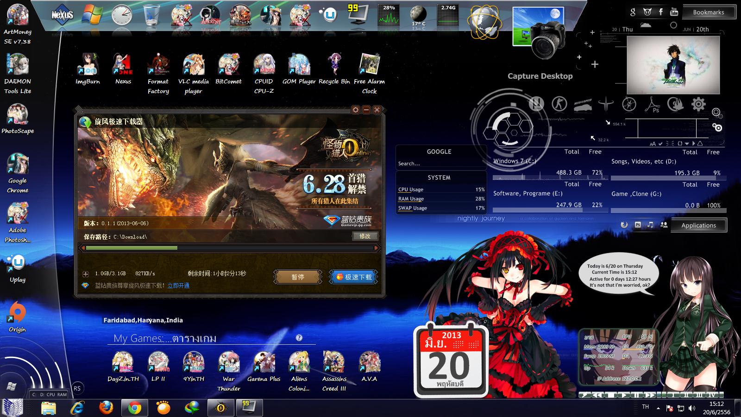Open the Free Alarm Clock shortcut
Viewport: 741px width, 417px height.
pyautogui.click(x=370, y=74)
